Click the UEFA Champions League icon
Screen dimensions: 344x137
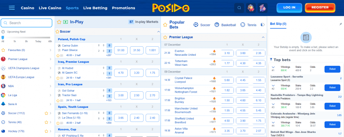click(x=3, y=68)
